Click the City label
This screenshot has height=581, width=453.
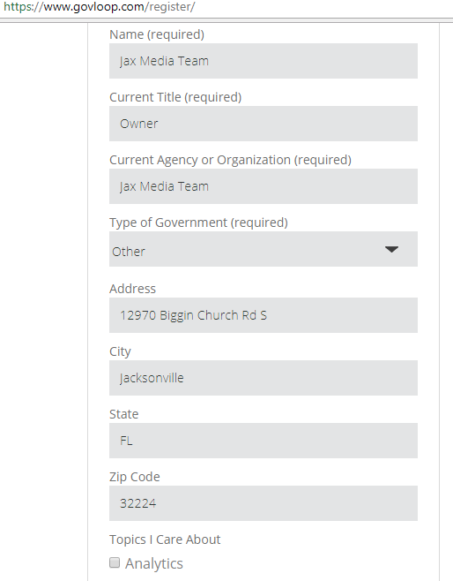[120, 351]
